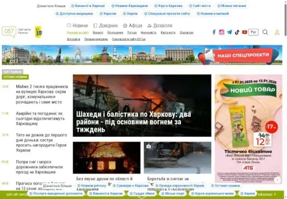Open the Останні новини tab label
The width and height of the screenshot is (287, 199).
click(15, 77)
